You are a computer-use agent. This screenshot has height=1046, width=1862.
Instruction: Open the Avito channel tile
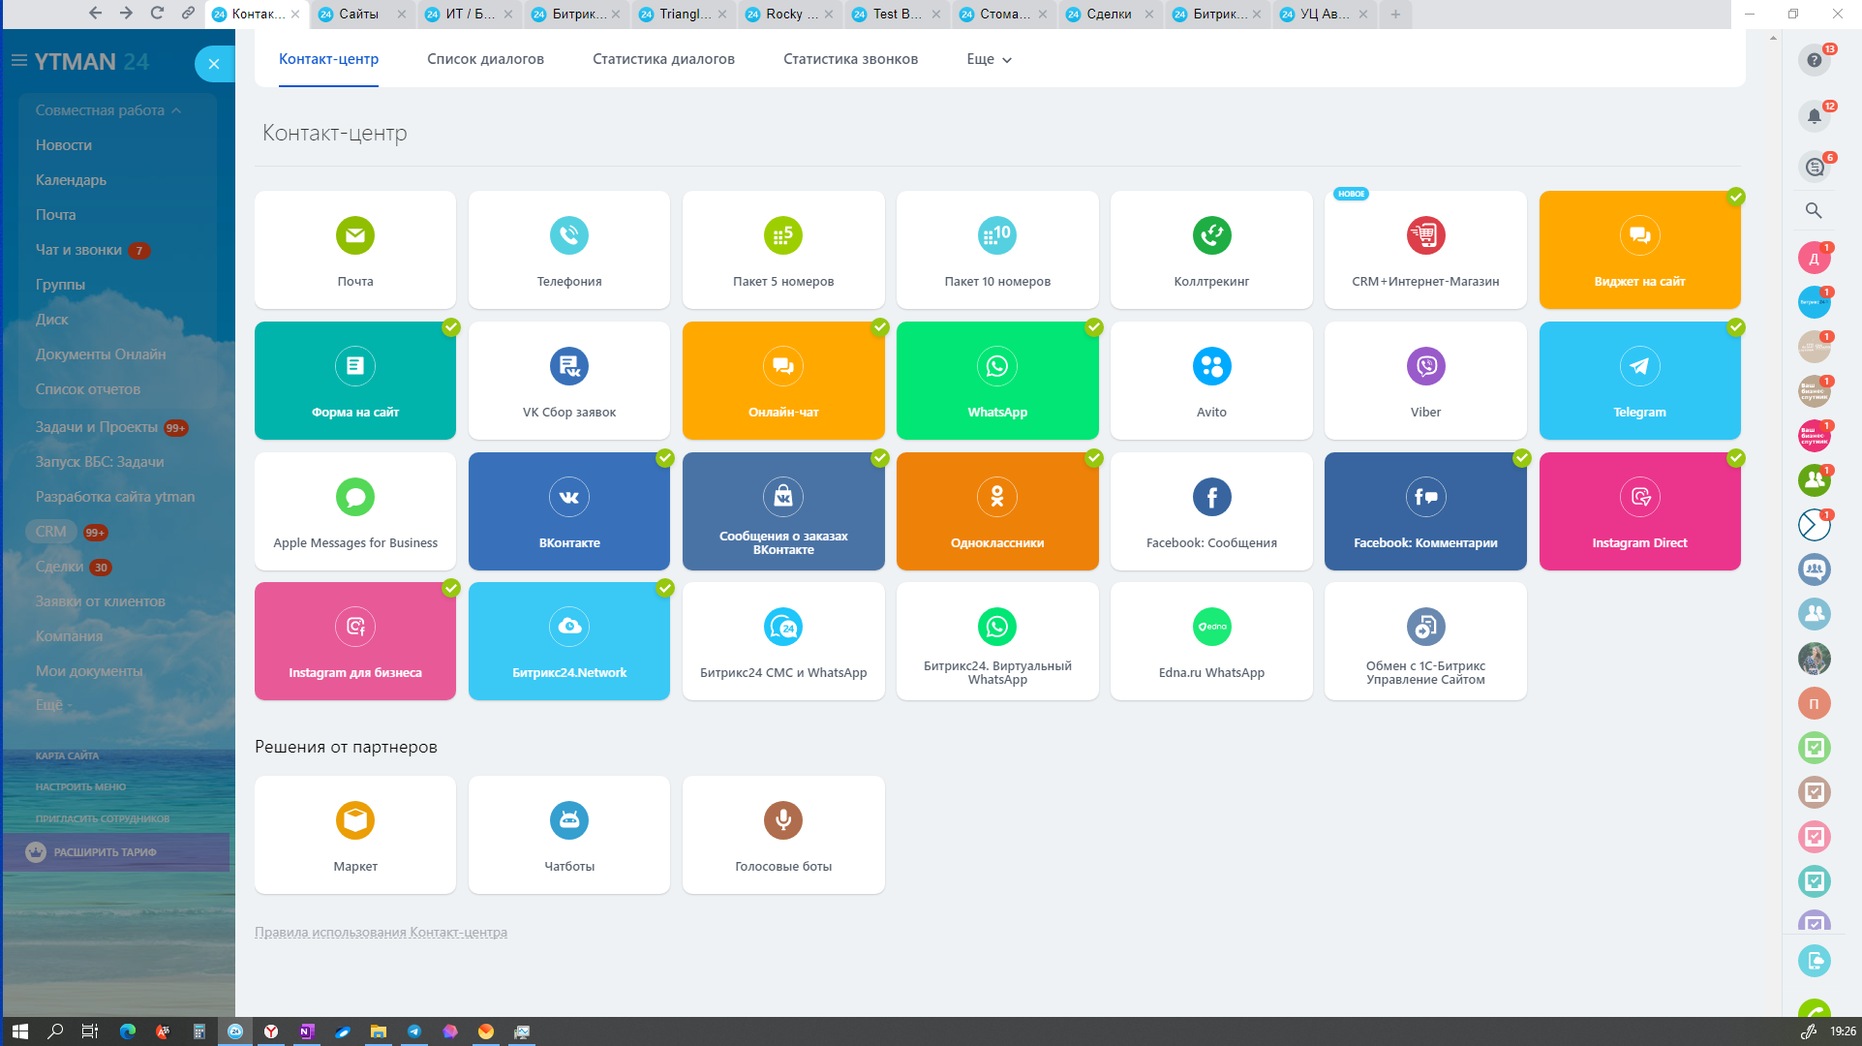tap(1210, 381)
